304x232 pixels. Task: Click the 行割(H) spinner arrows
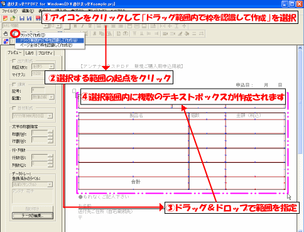click(x=50, y=140)
